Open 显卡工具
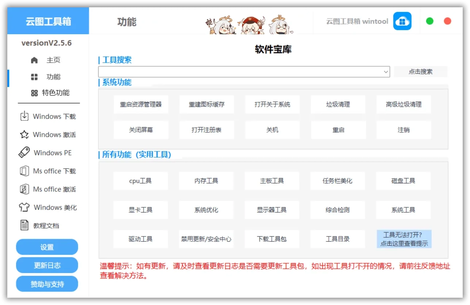The height and width of the screenshot is (305, 470). 140,210
